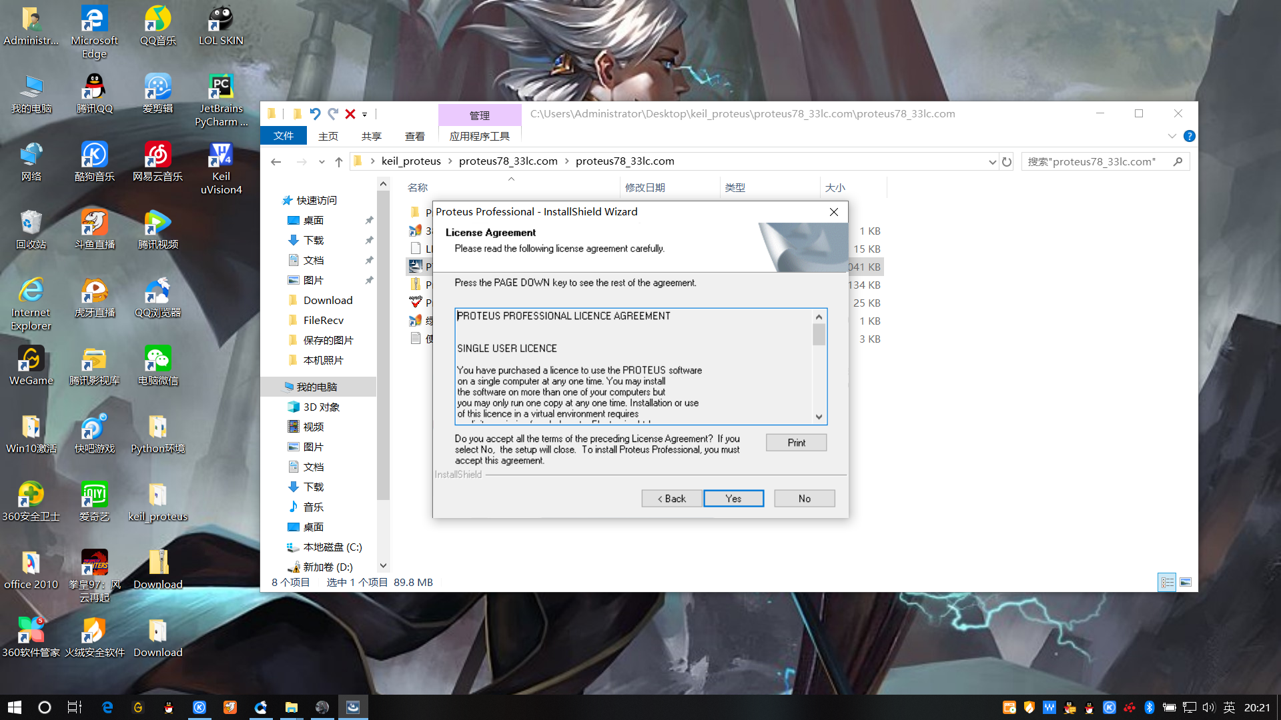The image size is (1281, 720).
Task: Switch to the 查看 ribbon tab
Action: (414, 136)
